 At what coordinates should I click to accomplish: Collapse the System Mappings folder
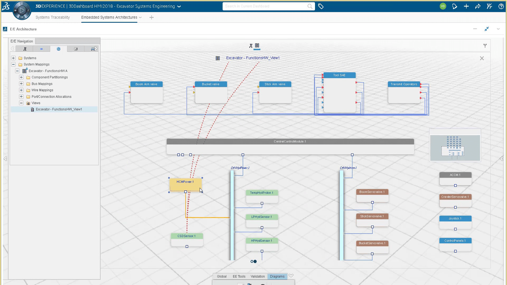tap(13, 64)
